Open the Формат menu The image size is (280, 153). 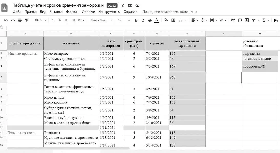point(72,12)
